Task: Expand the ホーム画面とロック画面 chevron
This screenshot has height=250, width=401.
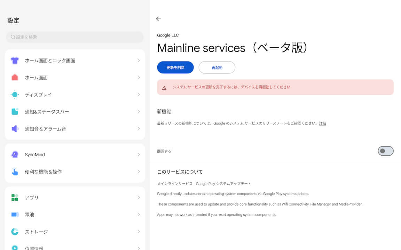Action: click(139, 60)
